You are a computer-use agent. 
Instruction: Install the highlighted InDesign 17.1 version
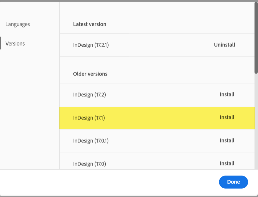pyautogui.click(x=227, y=117)
